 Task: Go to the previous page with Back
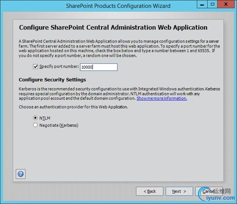[150, 191]
